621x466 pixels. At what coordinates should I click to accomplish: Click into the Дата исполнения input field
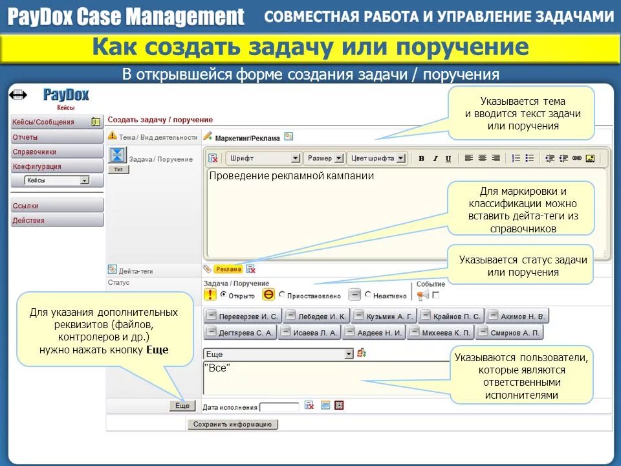279,406
